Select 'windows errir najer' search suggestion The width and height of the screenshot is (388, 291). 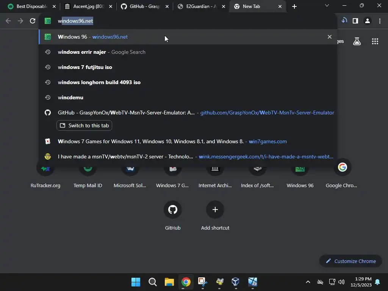coord(188,52)
